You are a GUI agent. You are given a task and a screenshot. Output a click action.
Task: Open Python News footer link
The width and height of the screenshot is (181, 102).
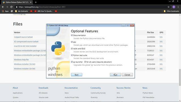(x=148, y=93)
